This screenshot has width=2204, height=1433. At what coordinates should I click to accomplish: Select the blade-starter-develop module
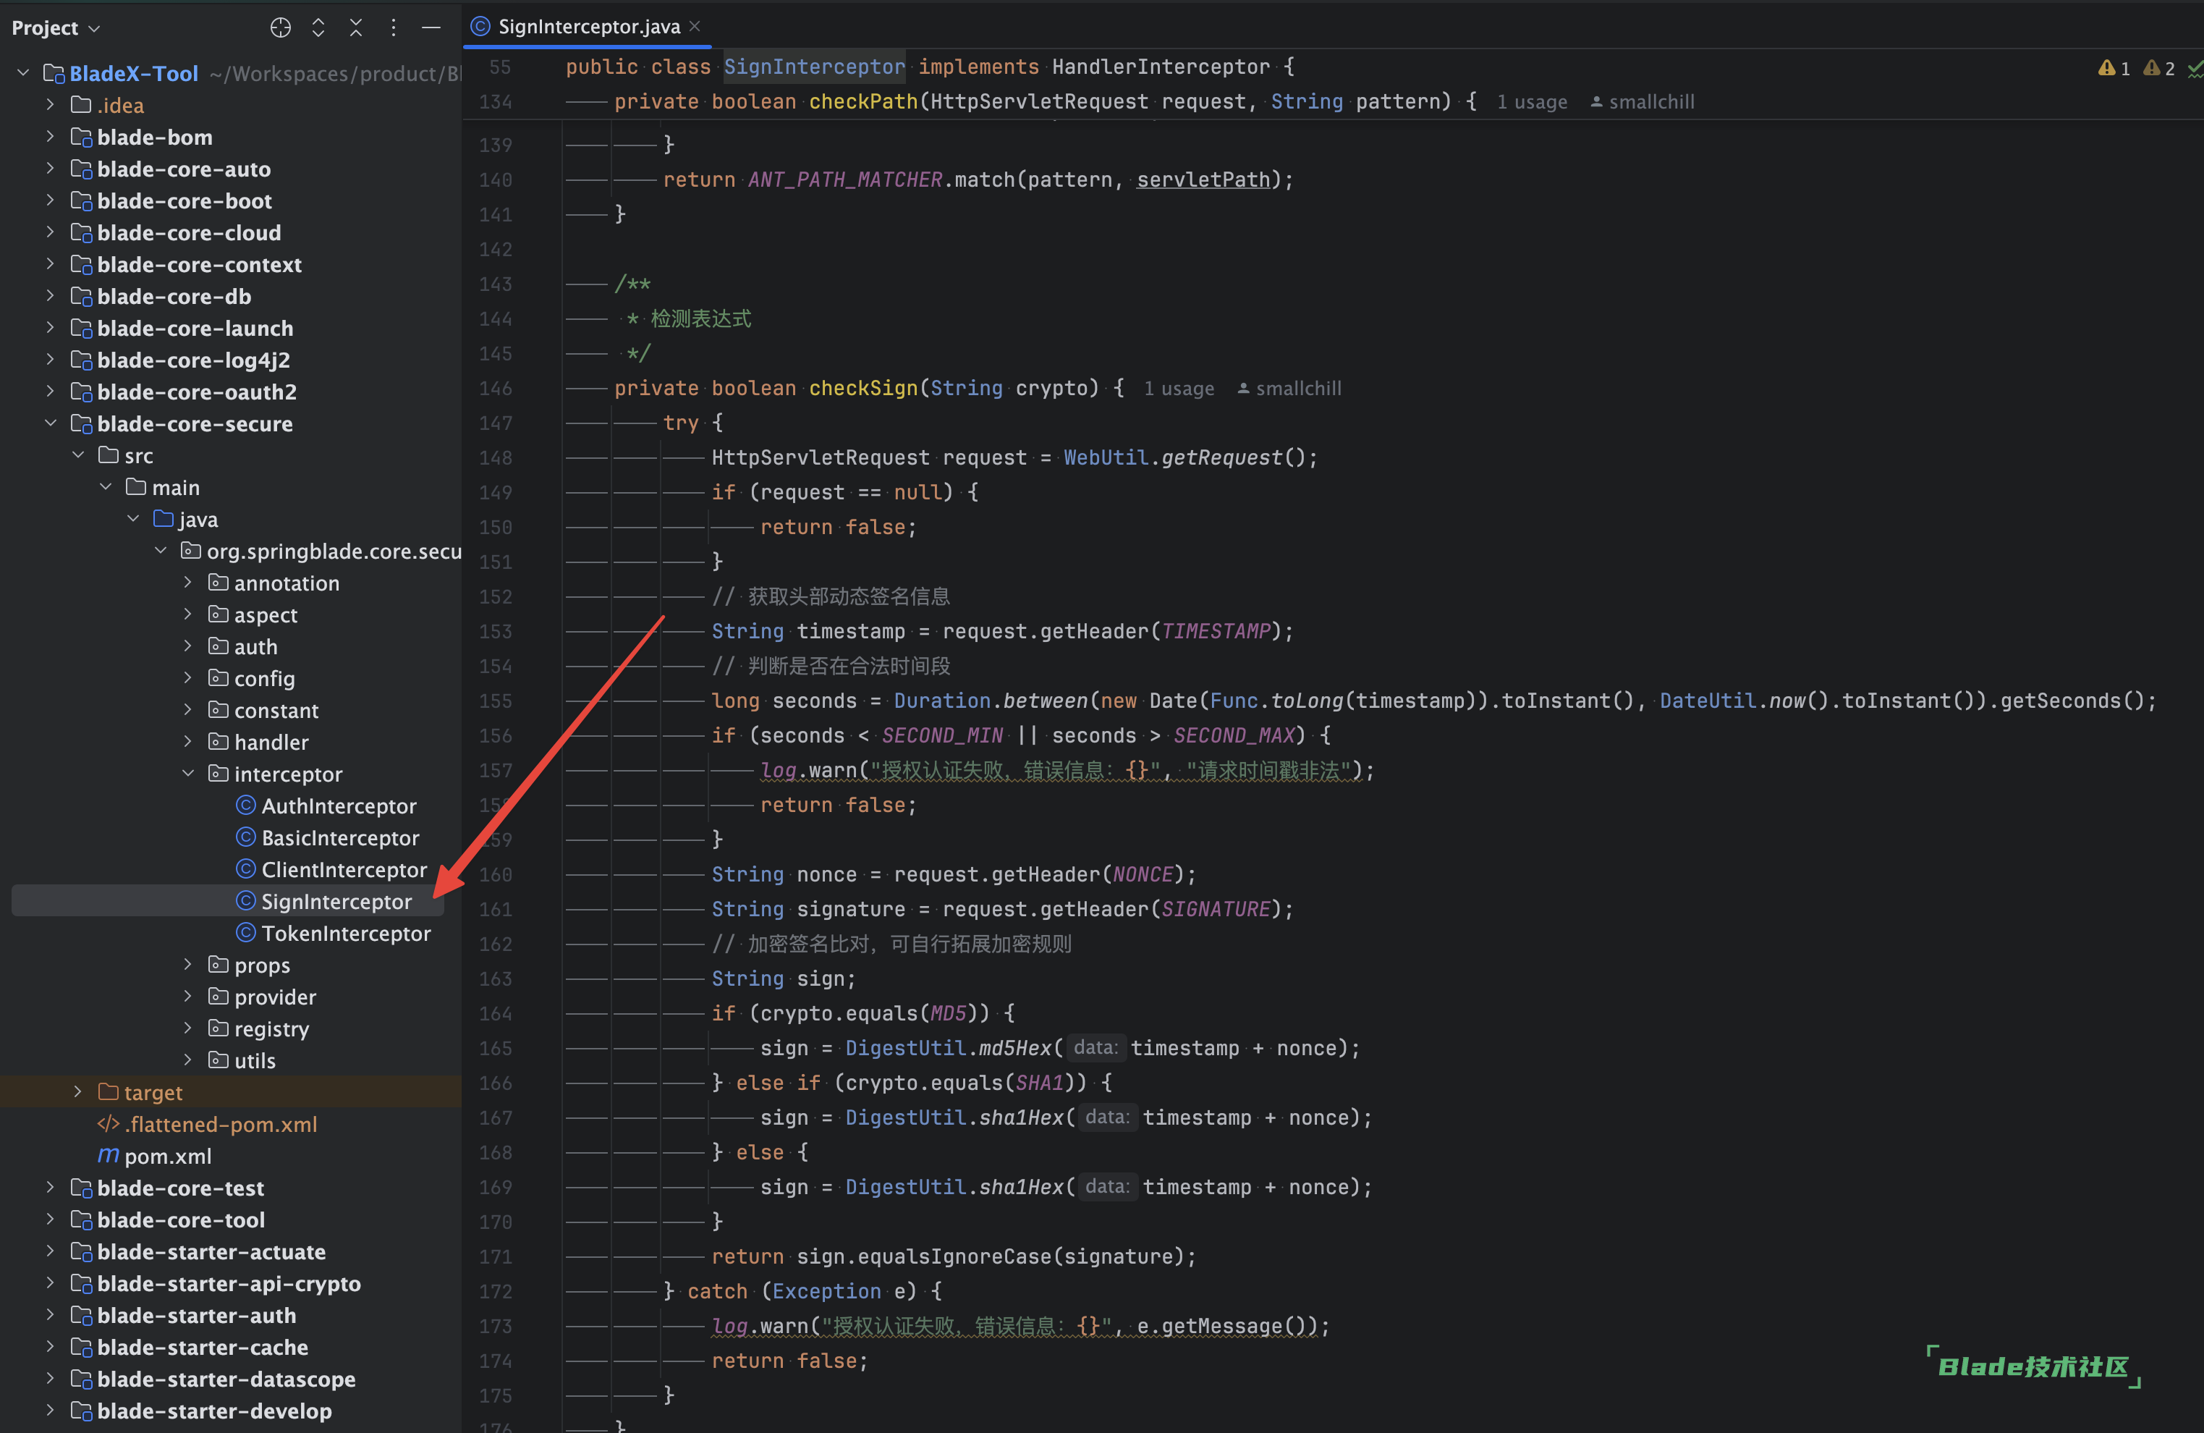(x=214, y=1411)
